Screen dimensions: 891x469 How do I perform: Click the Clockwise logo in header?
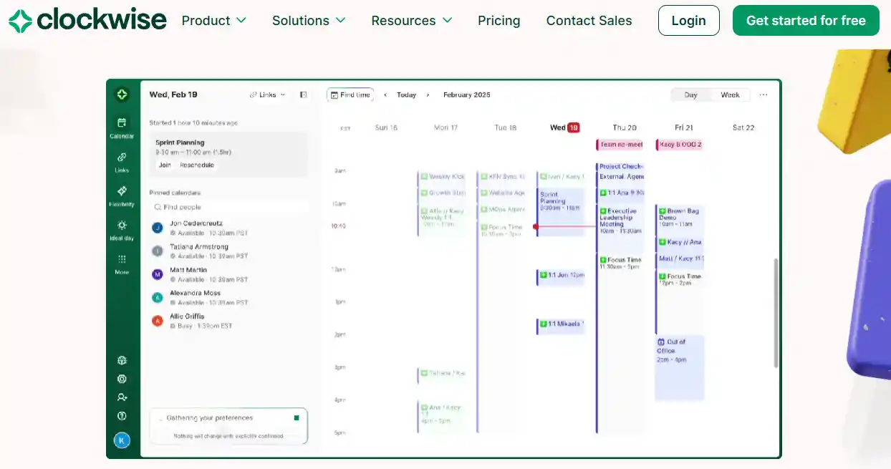[x=87, y=21]
